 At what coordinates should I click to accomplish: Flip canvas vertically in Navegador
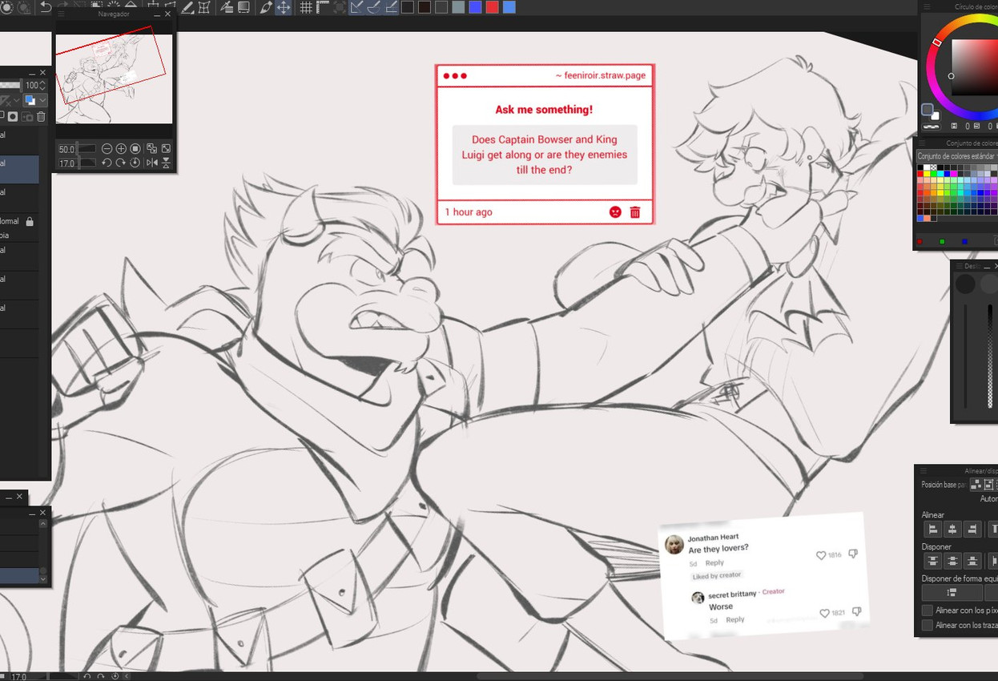(x=166, y=163)
